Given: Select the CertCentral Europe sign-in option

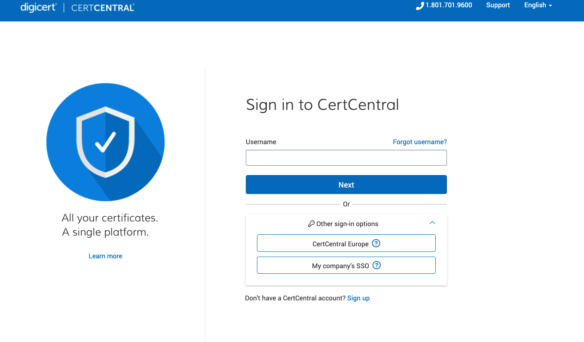Looking at the screenshot, I should (x=346, y=243).
